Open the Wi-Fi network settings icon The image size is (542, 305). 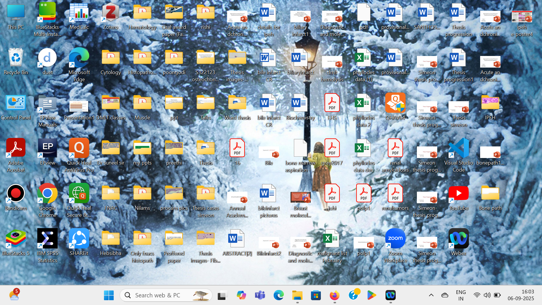[x=477, y=295]
